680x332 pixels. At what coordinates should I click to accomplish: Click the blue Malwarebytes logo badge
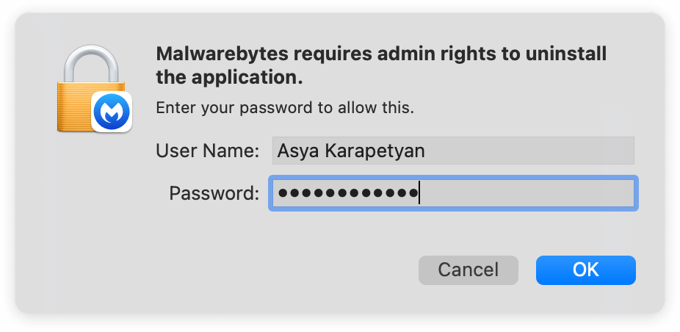point(112,112)
